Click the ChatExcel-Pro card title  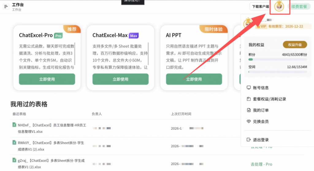(x=36, y=35)
